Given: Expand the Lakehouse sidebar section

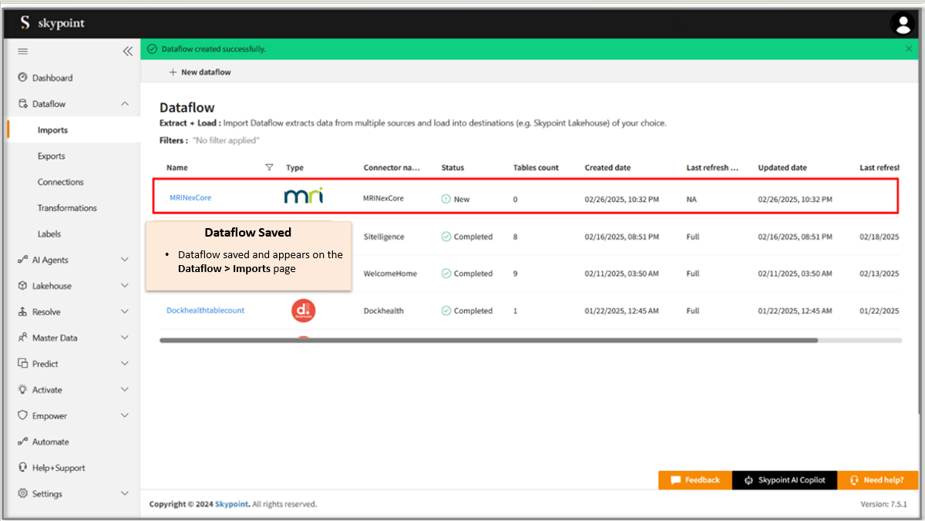Looking at the screenshot, I should click(x=125, y=286).
